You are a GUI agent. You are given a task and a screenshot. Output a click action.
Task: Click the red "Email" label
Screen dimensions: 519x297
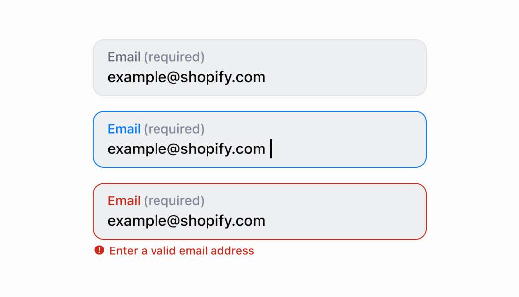(x=124, y=201)
